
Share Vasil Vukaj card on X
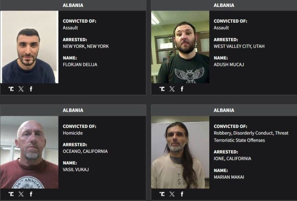[x=21, y=194]
